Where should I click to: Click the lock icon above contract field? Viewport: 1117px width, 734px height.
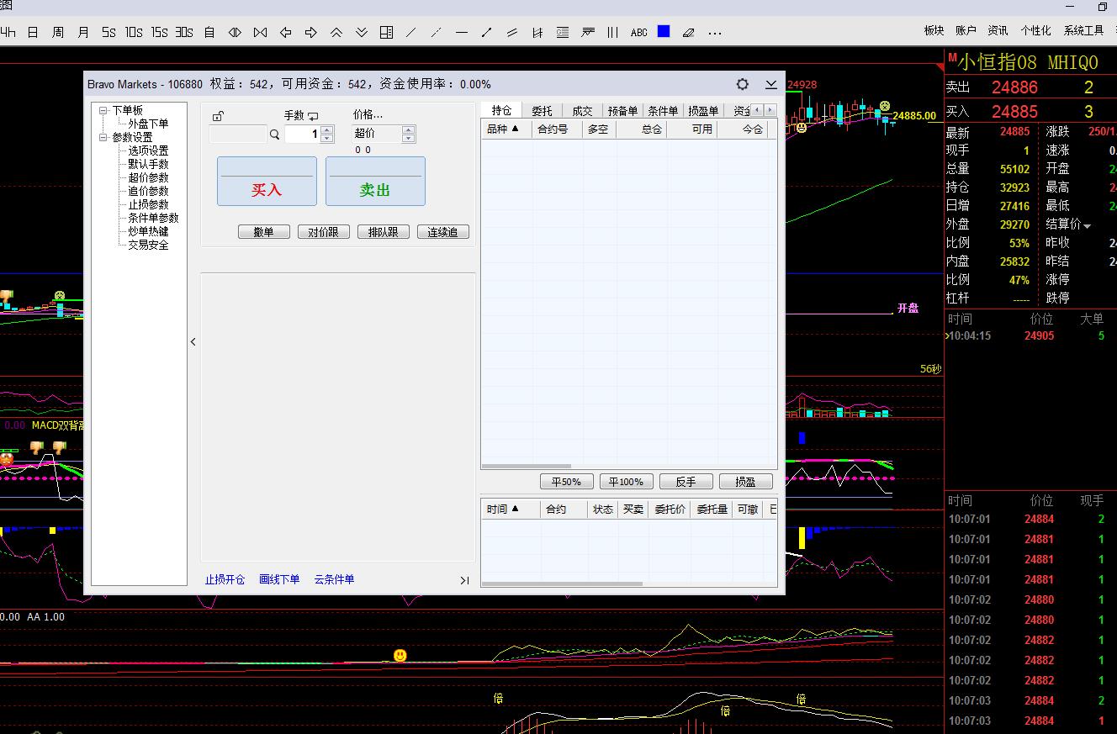218,116
